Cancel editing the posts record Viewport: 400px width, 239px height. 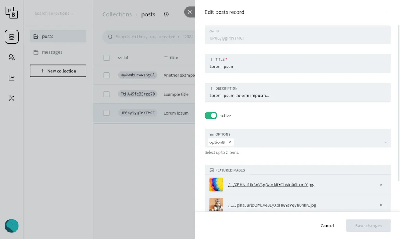pyautogui.click(x=327, y=225)
